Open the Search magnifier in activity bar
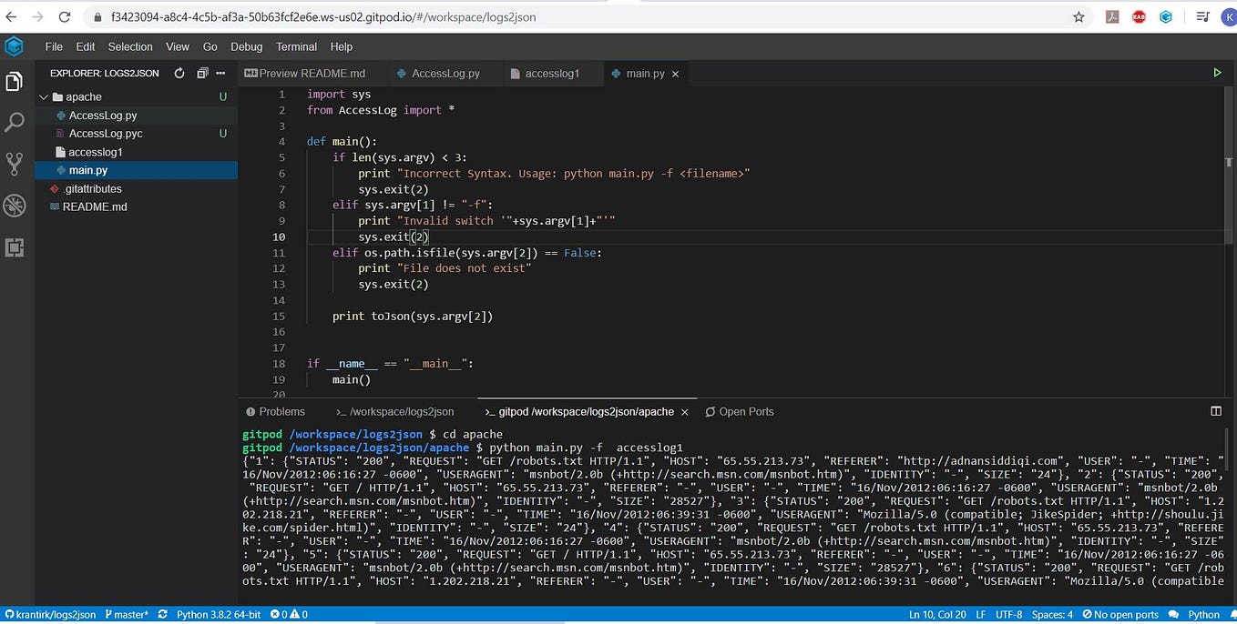The height and width of the screenshot is (624, 1237). point(14,122)
